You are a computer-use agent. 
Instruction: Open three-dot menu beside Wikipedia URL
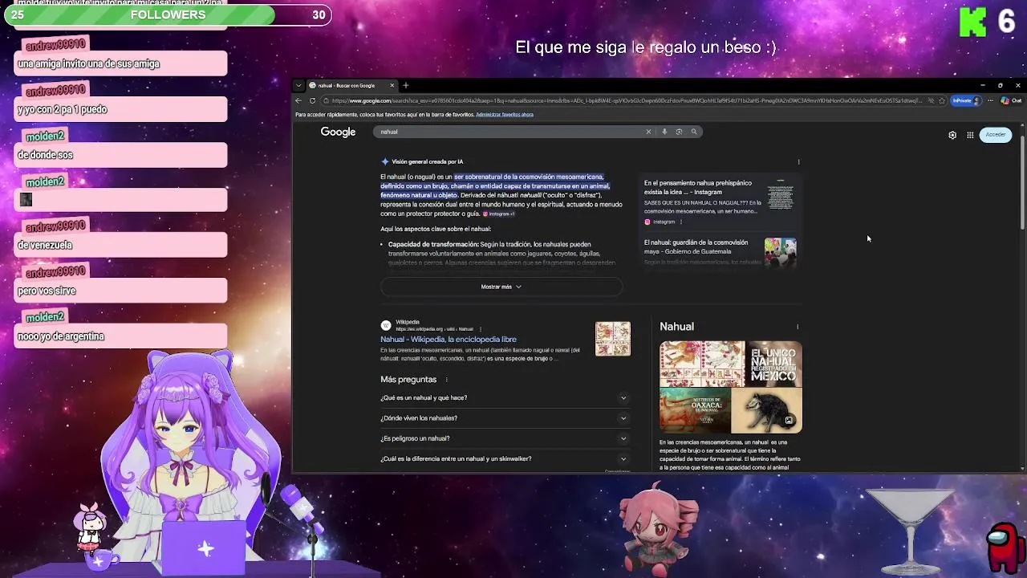[x=480, y=329]
